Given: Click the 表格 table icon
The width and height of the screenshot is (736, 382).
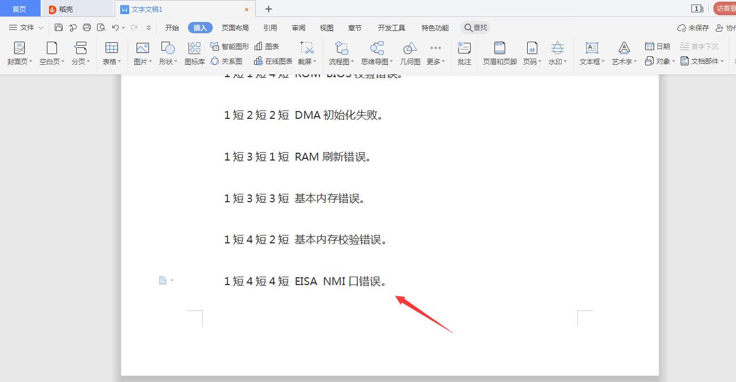Looking at the screenshot, I should [112, 48].
